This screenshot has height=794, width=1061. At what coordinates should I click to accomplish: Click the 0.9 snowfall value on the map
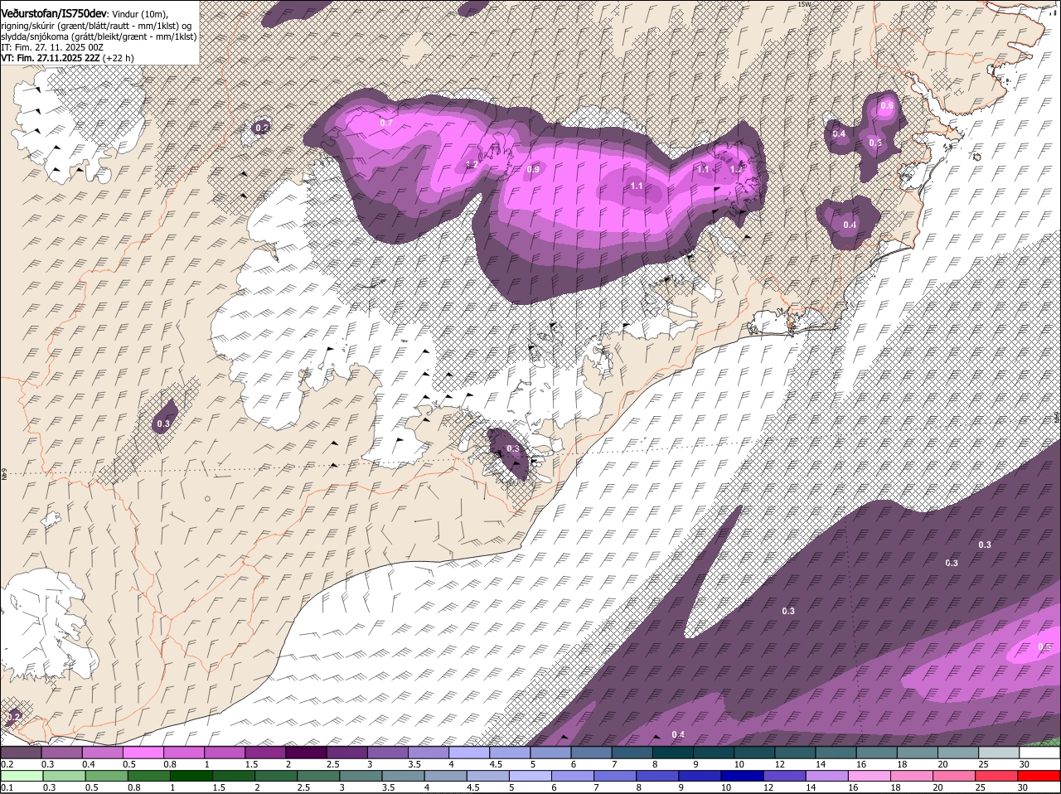pyautogui.click(x=533, y=170)
